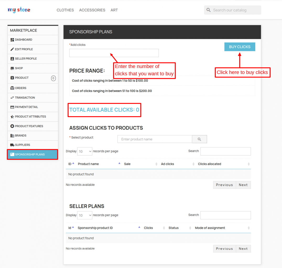282x268 pixels.
Task: Click the Shop storefront icon
Action: (x=12, y=68)
